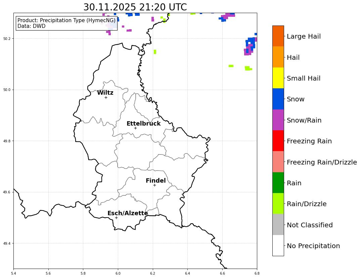Image resolution: width=360 pixels, height=278 pixels.
Task: Click the salmon Freezing Rain/Drizzle swatch
Action: [278, 161]
